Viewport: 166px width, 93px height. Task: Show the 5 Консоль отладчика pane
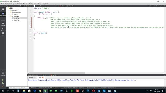click(x=79, y=88)
